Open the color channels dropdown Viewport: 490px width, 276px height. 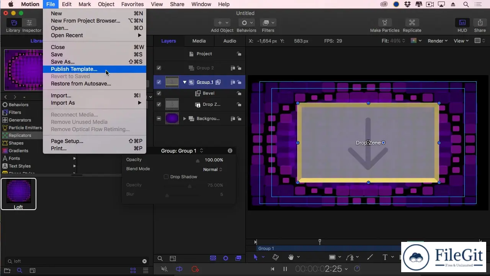[416, 41]
